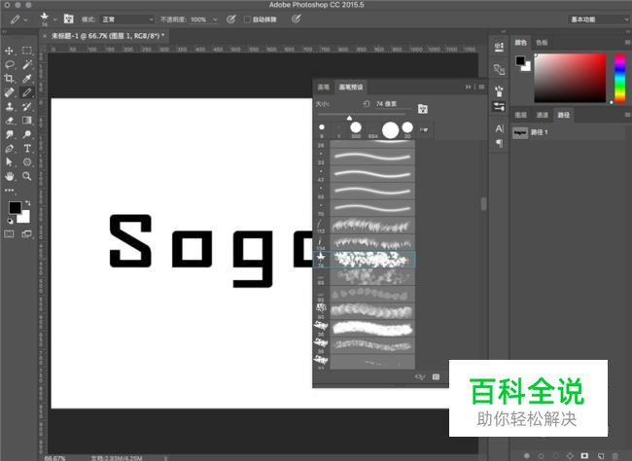The image size is (632, 461).
Task: Select the Pencil tool in toolbox
Action: tap(27, 92)
